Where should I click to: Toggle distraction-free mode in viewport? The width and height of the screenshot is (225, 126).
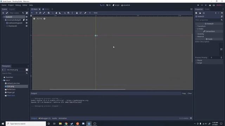pyautogui.click(x=191, y=9)
